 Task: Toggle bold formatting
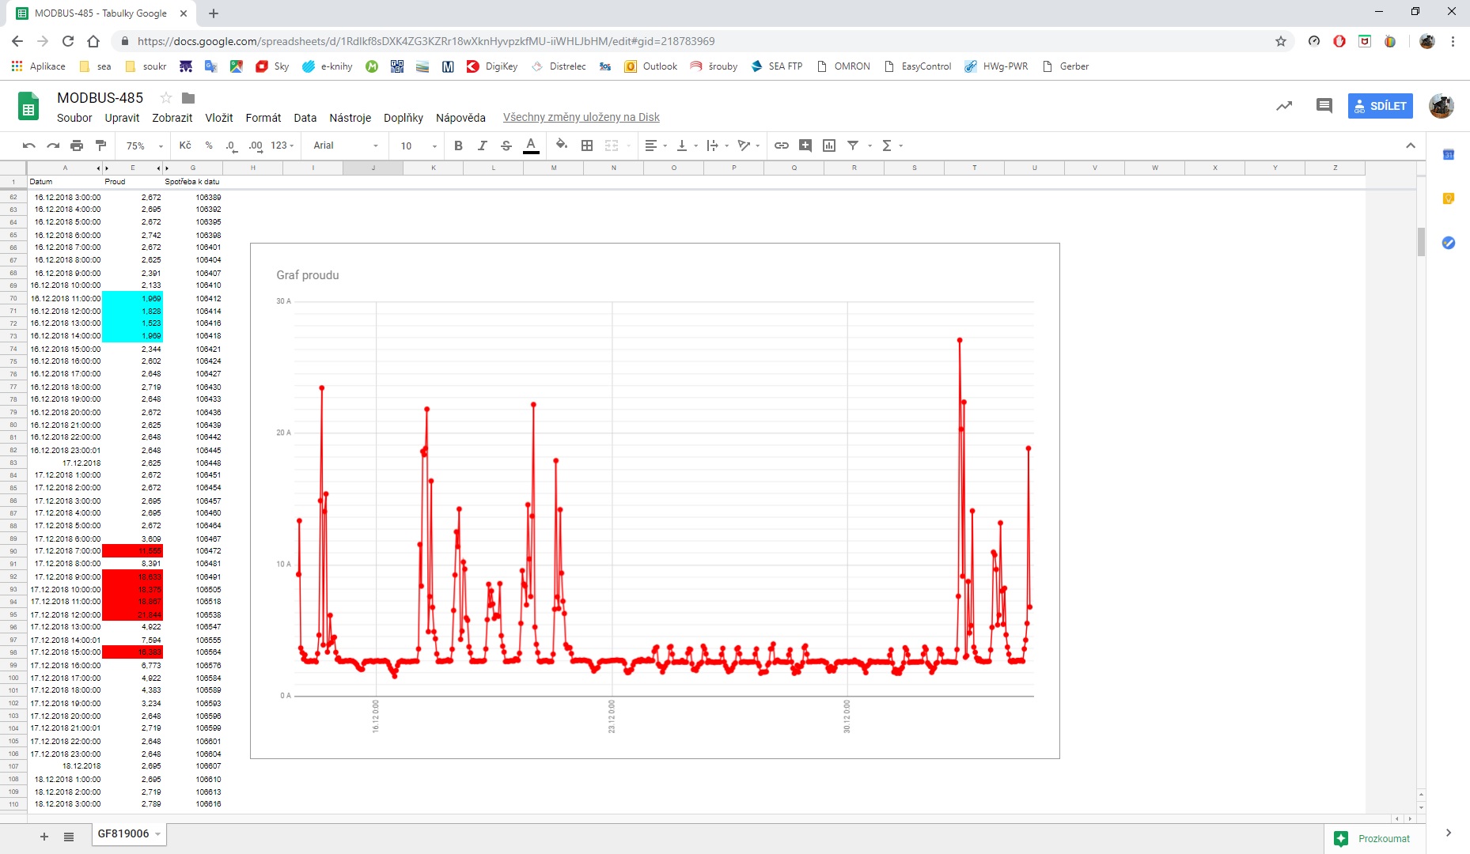458,145
